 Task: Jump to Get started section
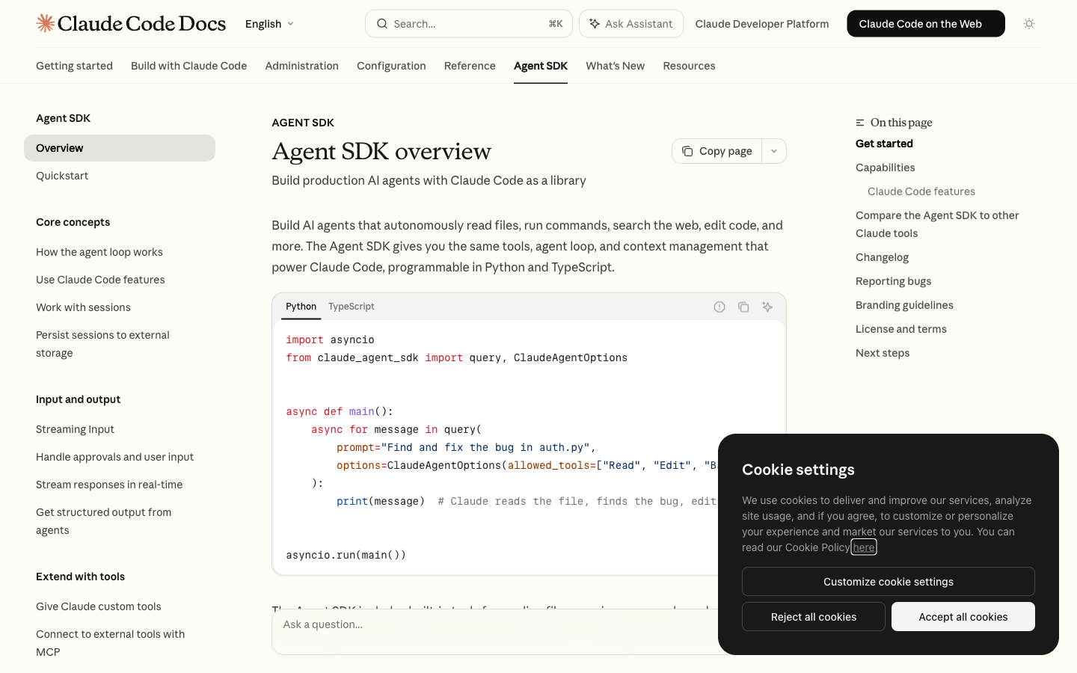(x=884, y=144)
